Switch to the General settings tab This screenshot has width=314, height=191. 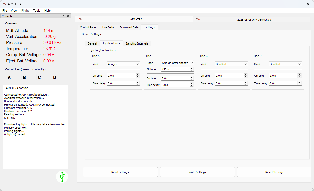tap(92, 43)
